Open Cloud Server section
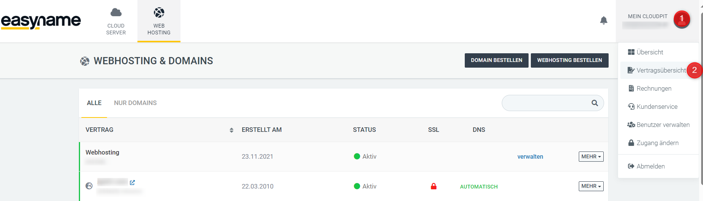Viewport: 703px width, 201px height. click(116, 21)
